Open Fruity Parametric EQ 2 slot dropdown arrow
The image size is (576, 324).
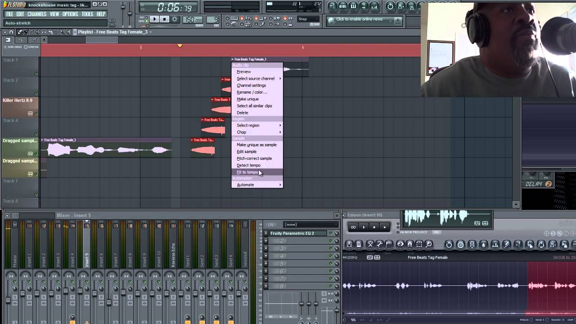266,233
